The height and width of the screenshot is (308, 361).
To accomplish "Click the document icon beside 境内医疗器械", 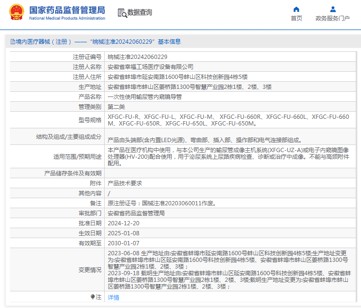I will coord(13,42).
